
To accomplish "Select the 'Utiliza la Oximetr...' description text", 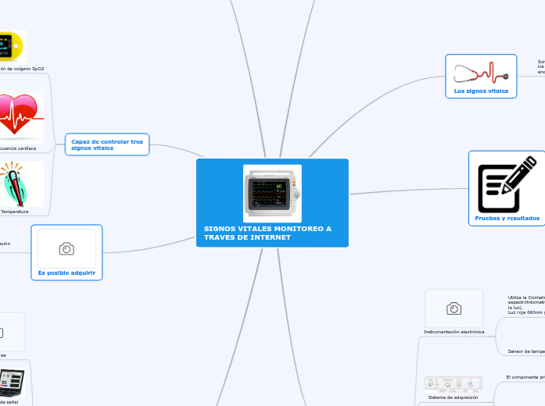I will pos(525,304).
